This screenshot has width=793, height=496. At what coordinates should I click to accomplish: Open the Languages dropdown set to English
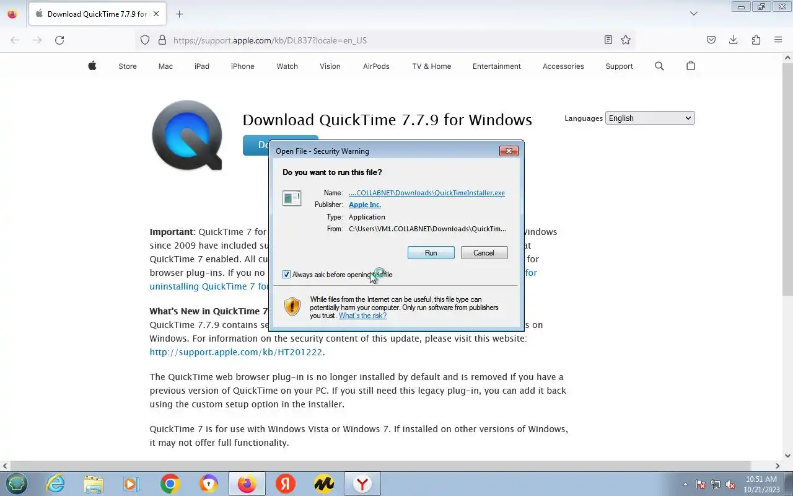[x=650, y=118]
